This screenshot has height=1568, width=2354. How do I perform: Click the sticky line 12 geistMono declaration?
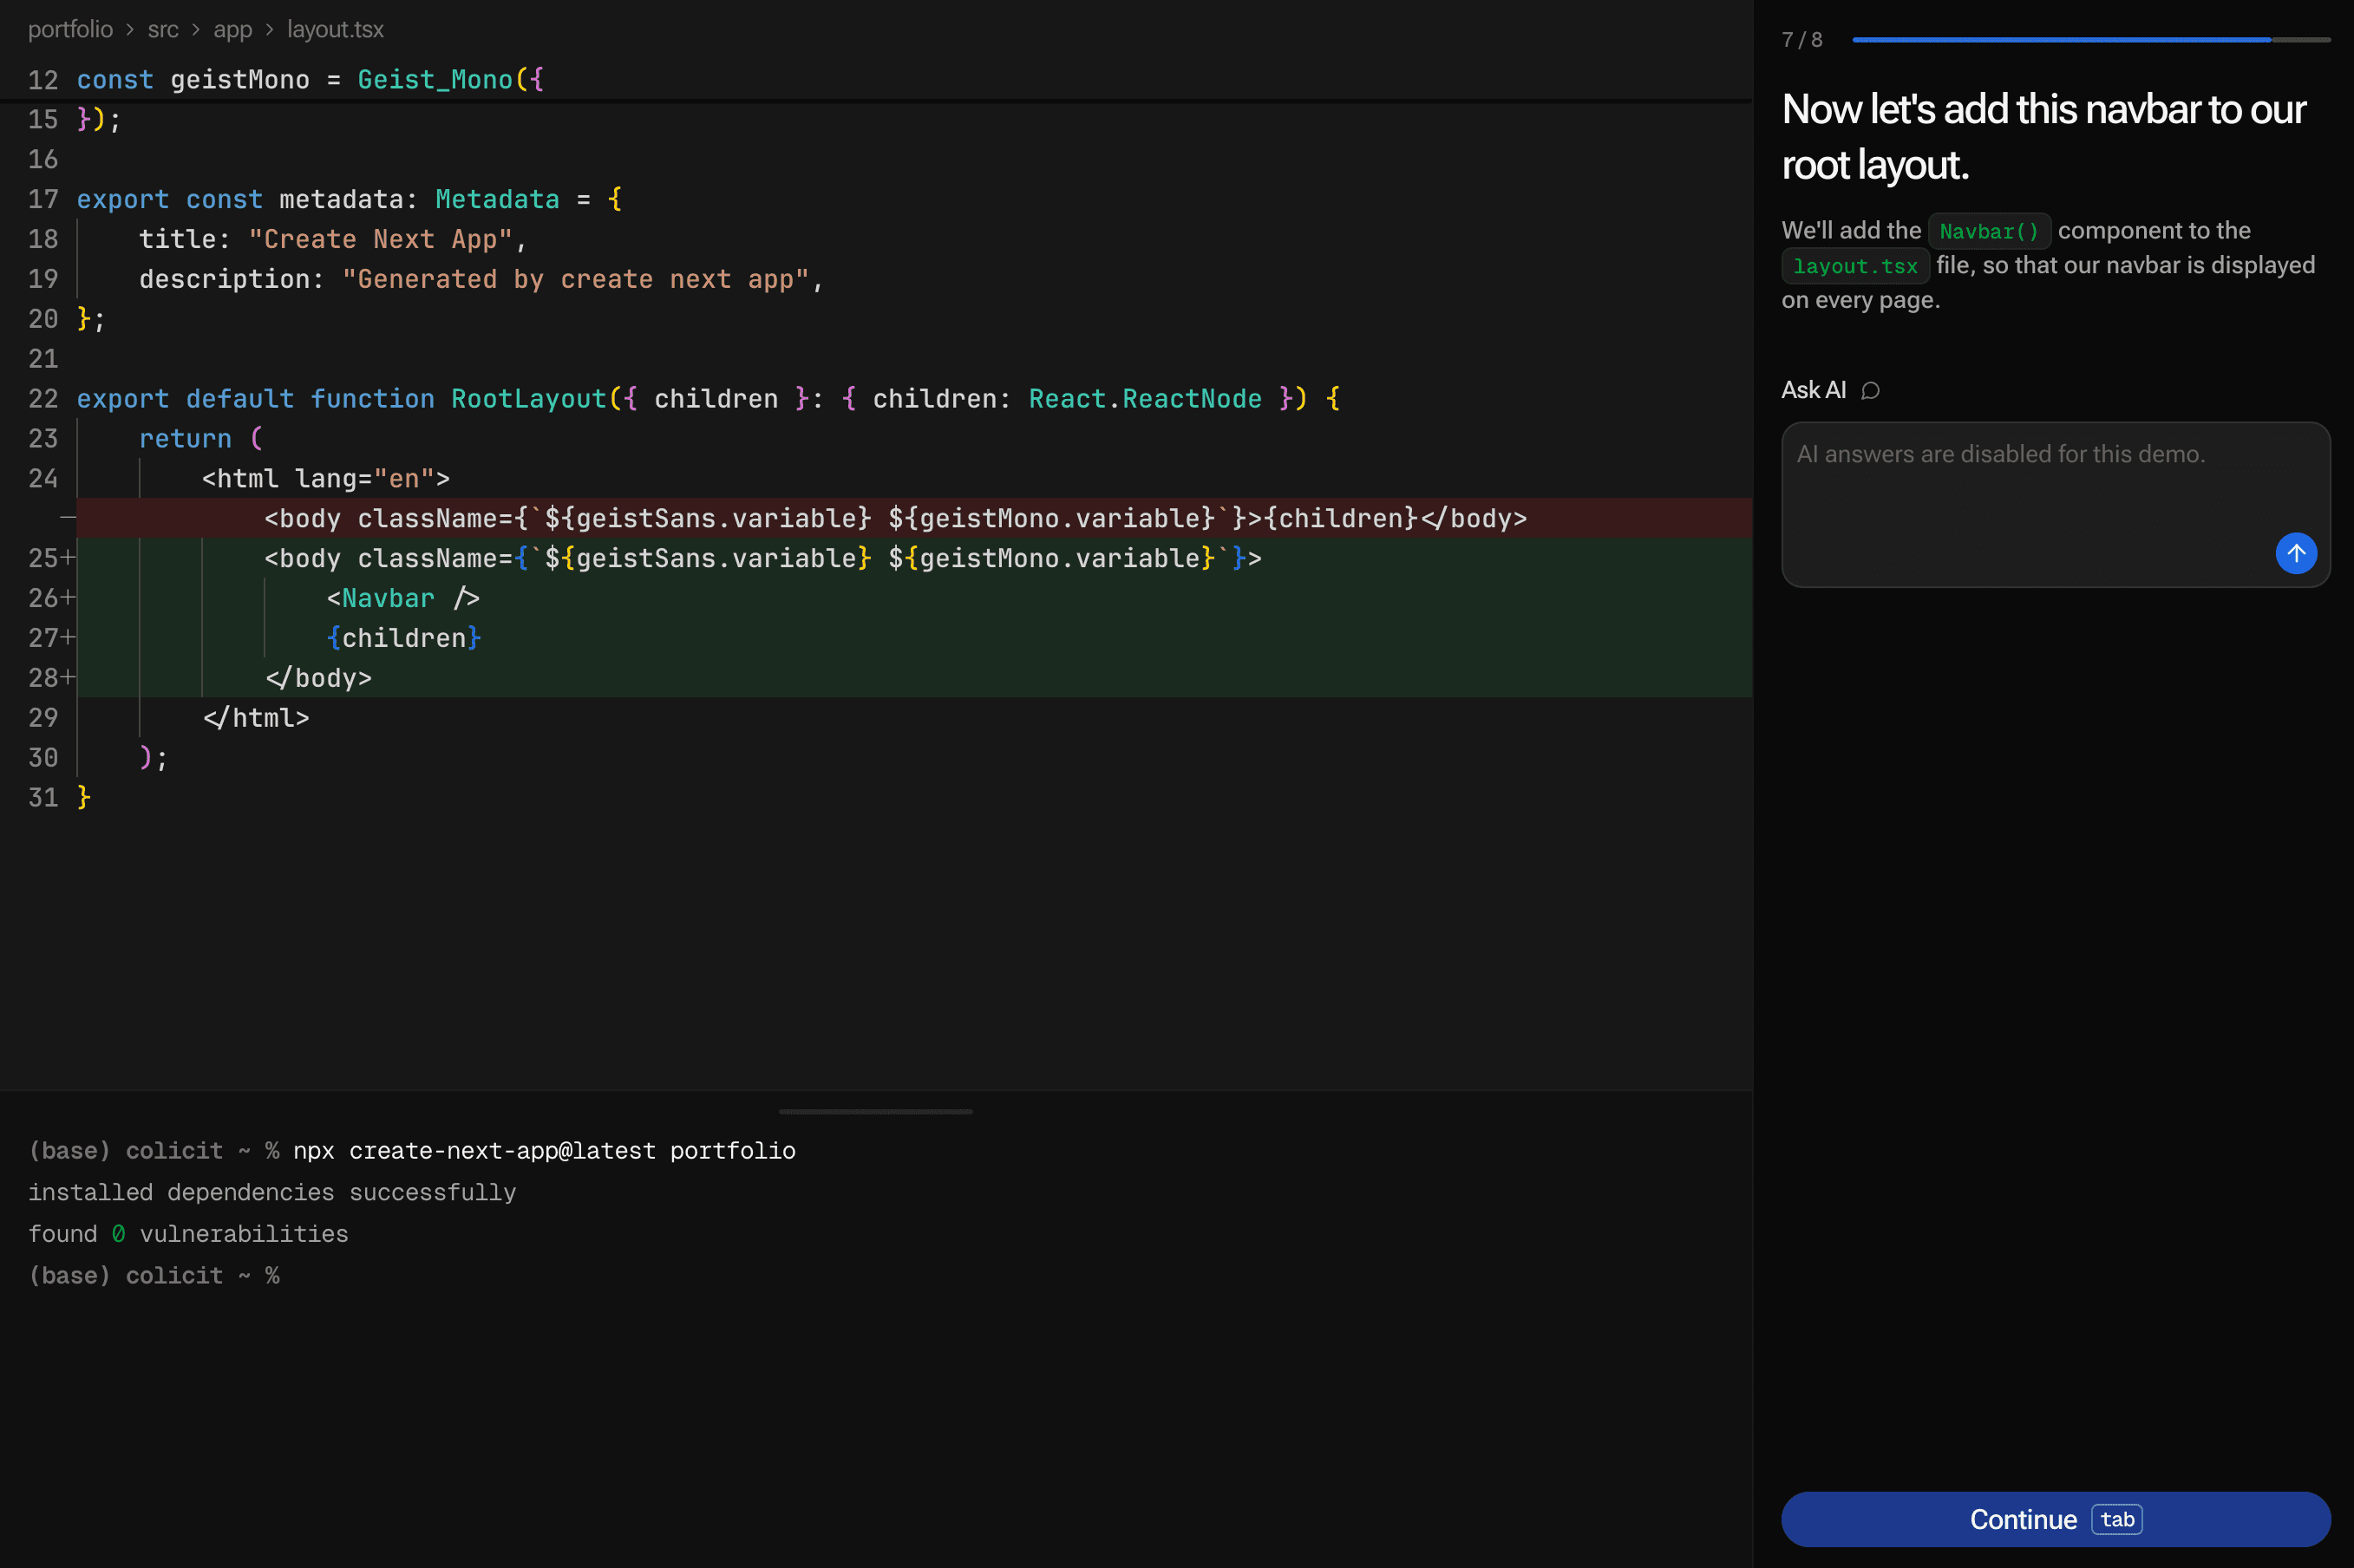[310, 80]
